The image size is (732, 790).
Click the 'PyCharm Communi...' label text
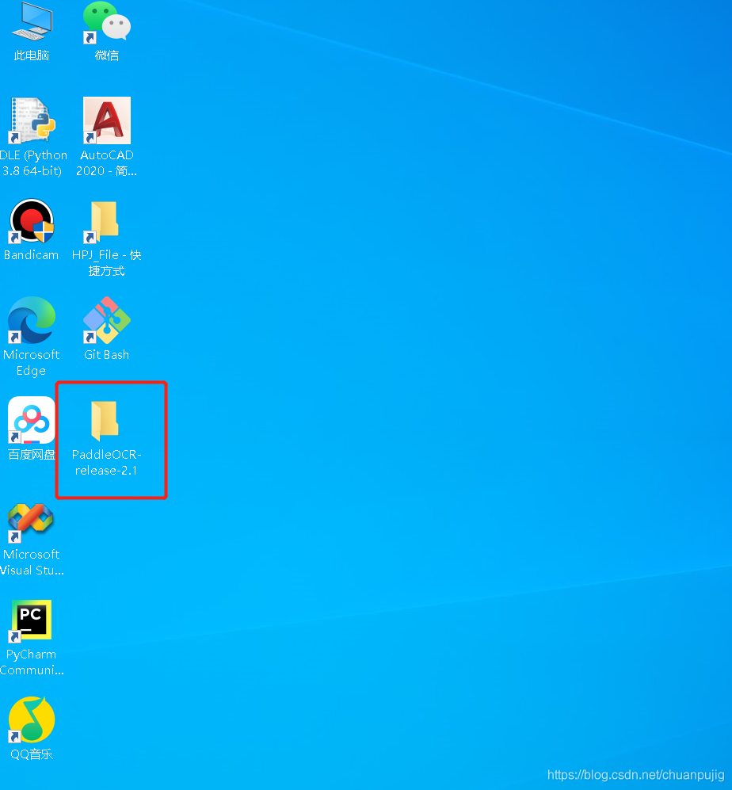coord(32,662)
